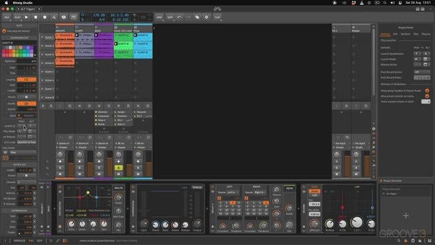This screenshot has width=435, height=245.
Task: Open ALT Launch Mode dropdown in Project Panel
Action: tap(426, 59)
